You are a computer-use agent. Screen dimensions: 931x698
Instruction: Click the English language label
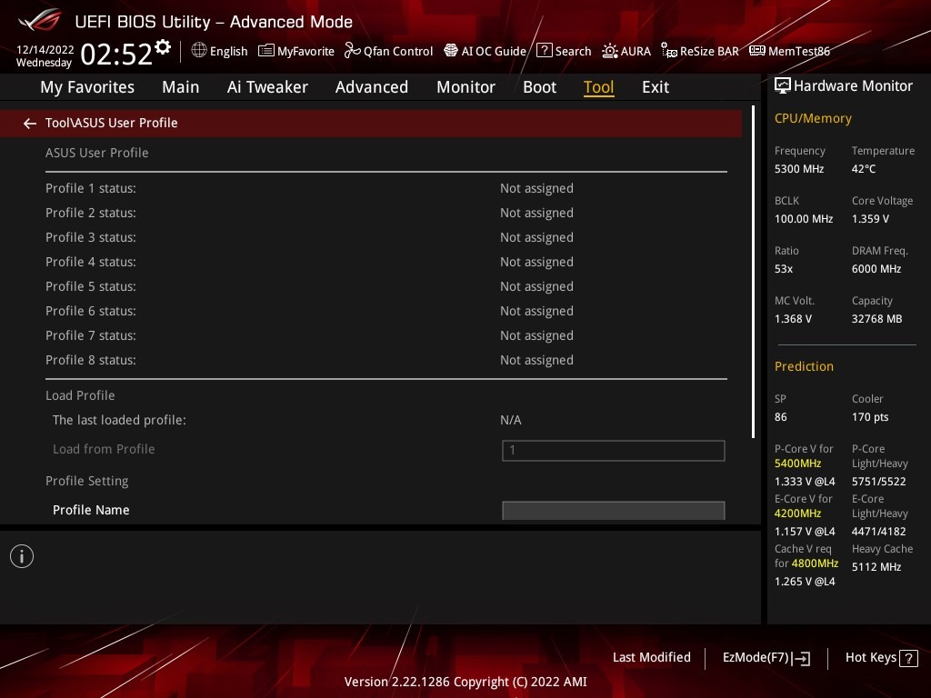(228, 51)
